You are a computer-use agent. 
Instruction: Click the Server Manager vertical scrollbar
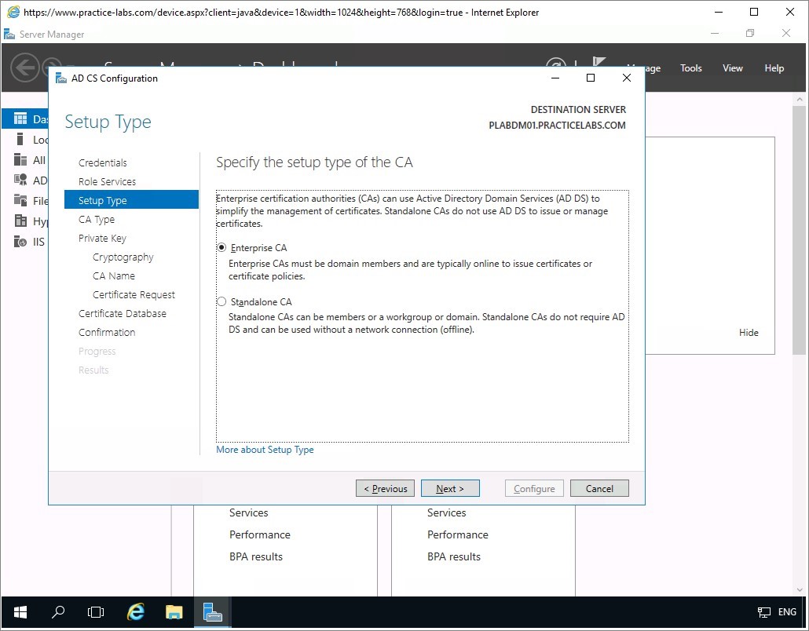[800, 230]
